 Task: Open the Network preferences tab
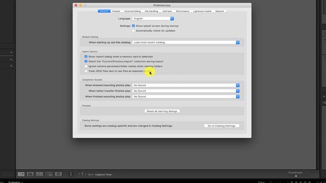(220, 11)
